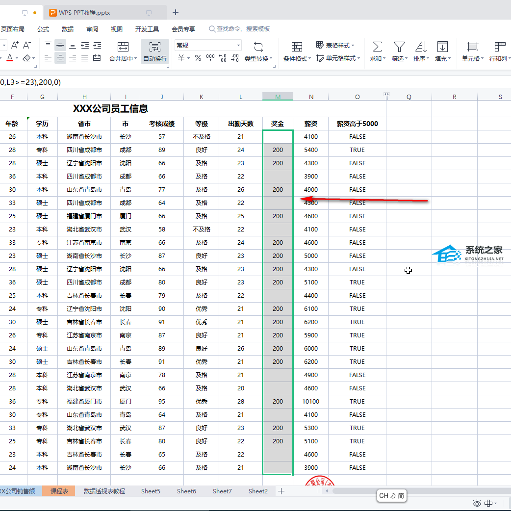
Task: Add a new sheet with plus button
Action: point(281,491)
